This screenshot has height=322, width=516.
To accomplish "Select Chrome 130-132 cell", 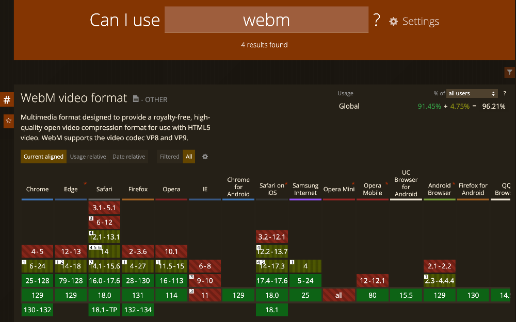I will click(38, 310).
